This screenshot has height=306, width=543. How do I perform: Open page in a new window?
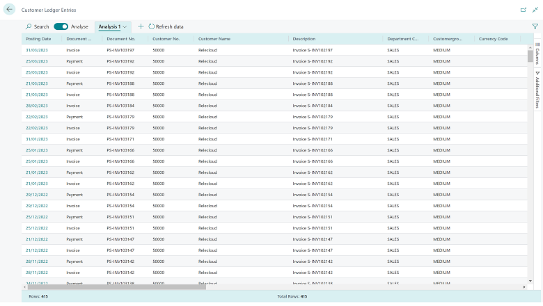point(524,10)
